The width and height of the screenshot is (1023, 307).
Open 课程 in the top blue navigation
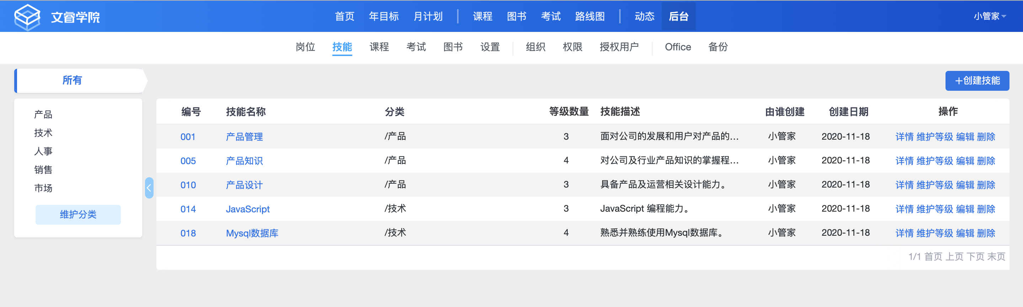pyautogui.click(x=482, y=16)
